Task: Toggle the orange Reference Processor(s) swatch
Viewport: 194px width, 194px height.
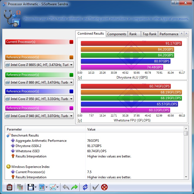Action: [x=71, y=57]
